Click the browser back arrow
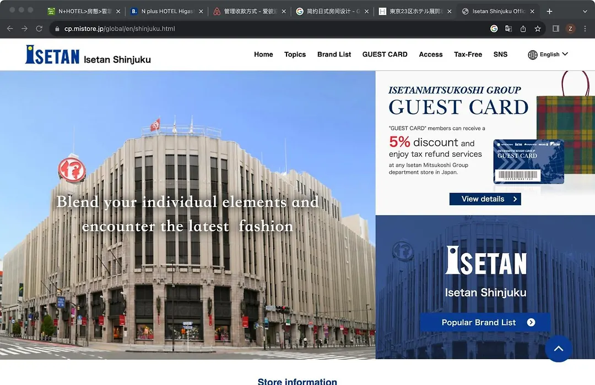This screenshot has width=595, height=385. coord(10,29)
